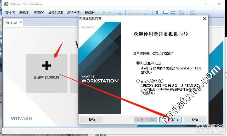This screenshot has width=227, height=136.
Task: Open the 选项卡(T) menu
Action: pos(74,13)
